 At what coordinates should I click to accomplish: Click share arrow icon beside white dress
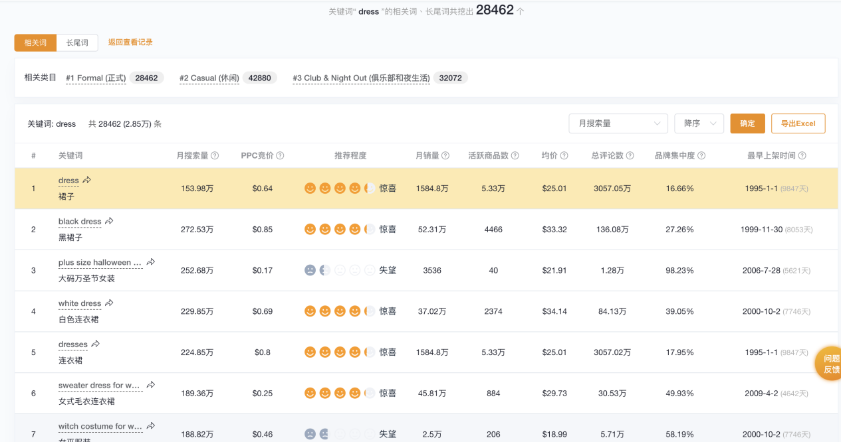(x=110, y=303)
